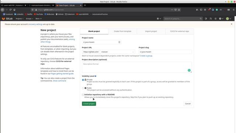Close the 'Learn with RV' browser tab
This screenshot has width=236, height=133.
(25, 5)
